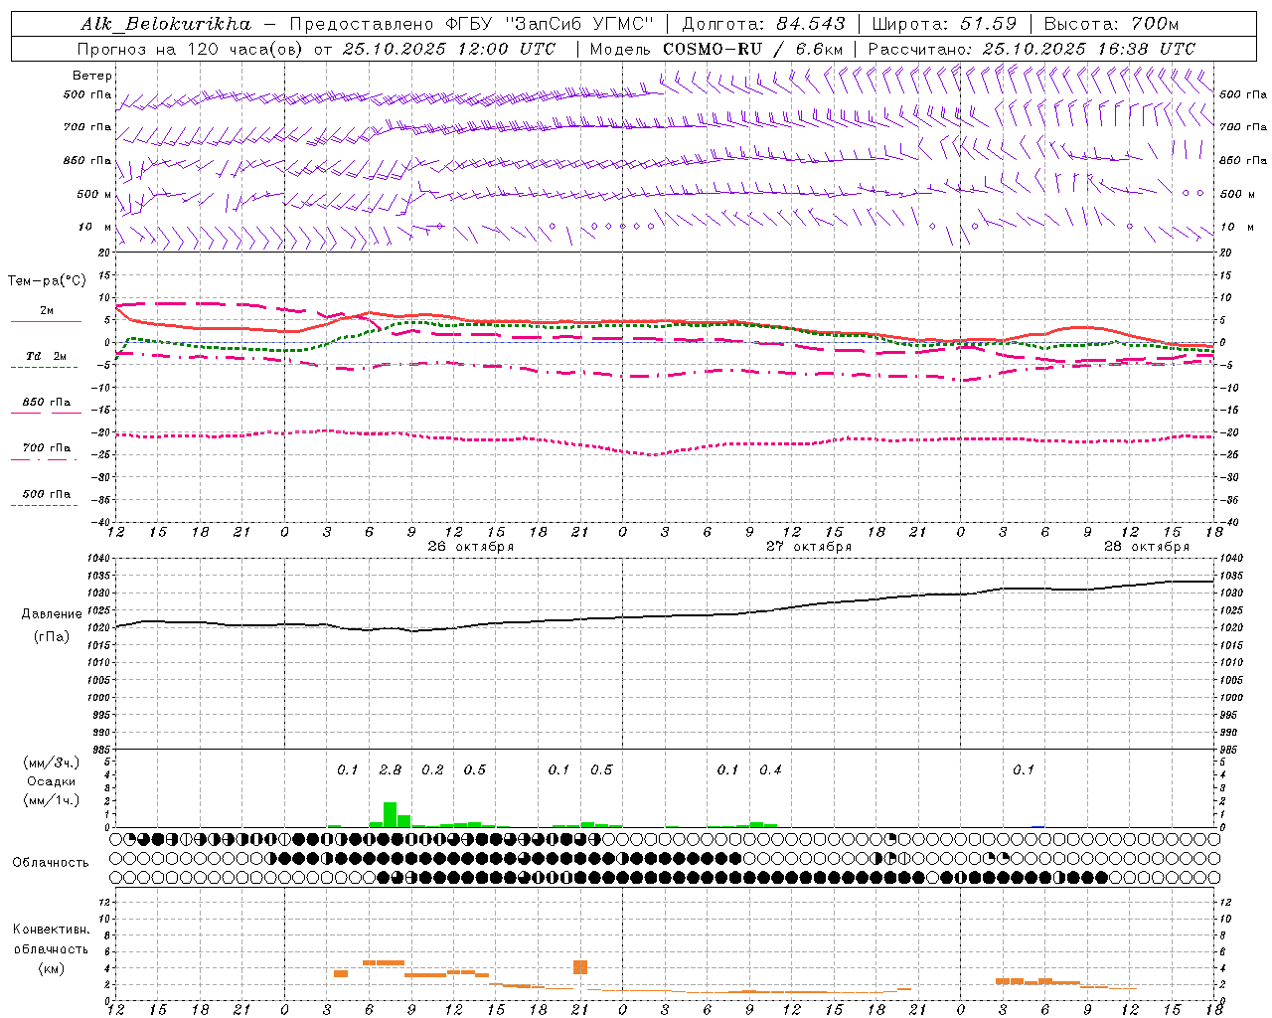The height and width of the screenshot is (1018, 1272).
Task: Click the Alk_Belokurikha station title
Action: [x=166, y=24]
